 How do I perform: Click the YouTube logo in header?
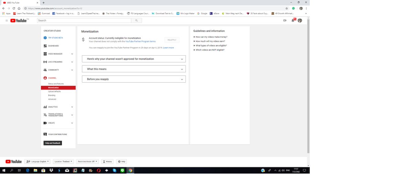click(18, 21)
